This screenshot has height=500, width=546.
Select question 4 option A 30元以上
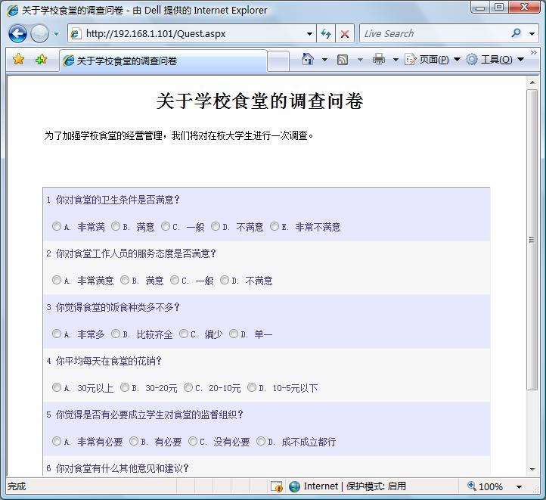[57, 387]
